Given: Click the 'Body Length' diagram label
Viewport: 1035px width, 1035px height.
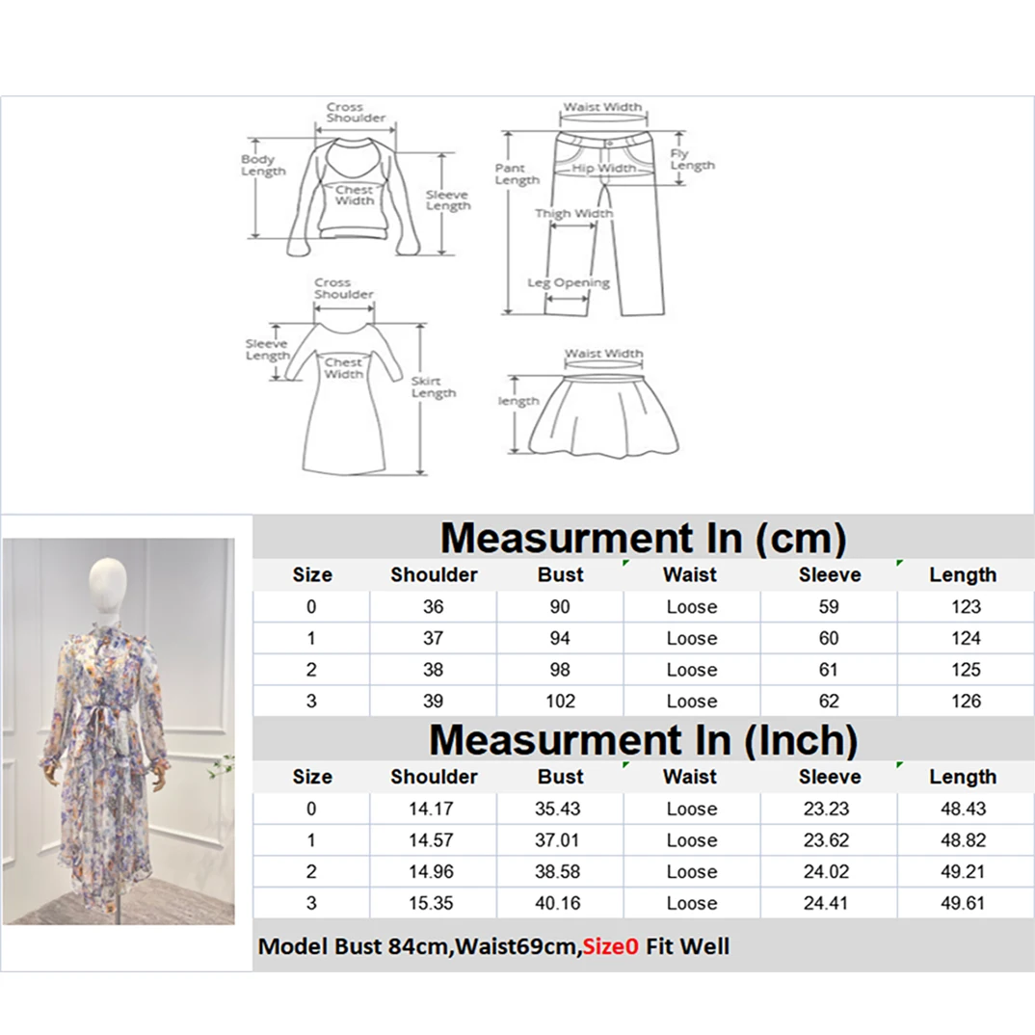Looking at the screenshot, I should coord(263,165).
